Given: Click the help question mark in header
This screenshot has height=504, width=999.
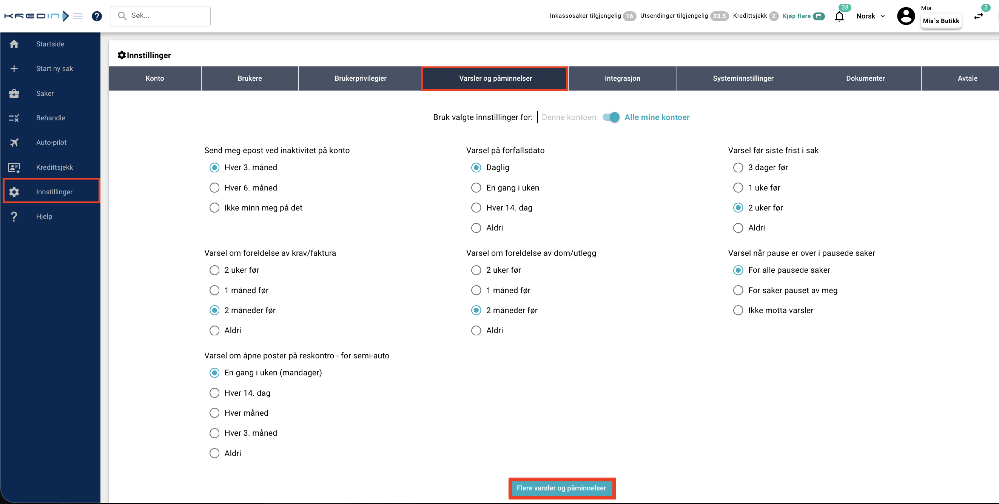Looking at the screenshot, I should [x=97, y=16].
